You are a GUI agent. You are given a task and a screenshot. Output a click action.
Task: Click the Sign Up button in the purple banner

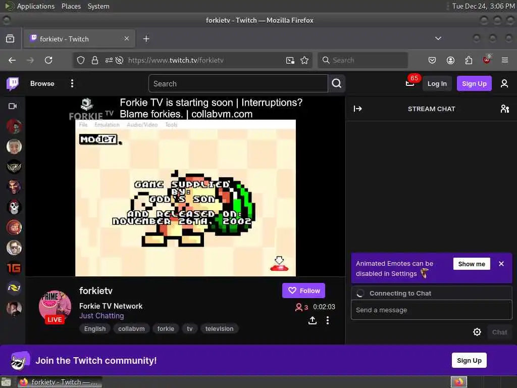(x=469, y=360)
